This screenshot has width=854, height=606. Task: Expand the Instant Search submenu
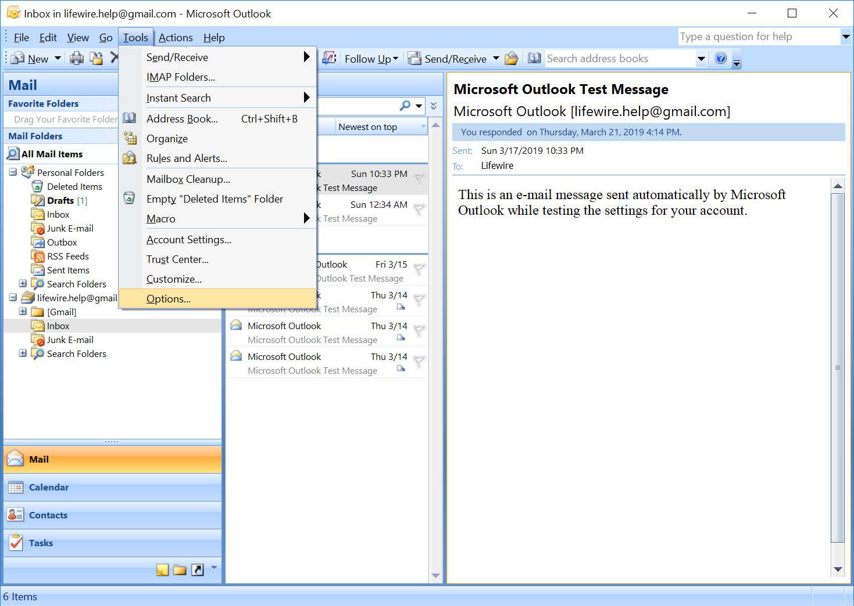[217, 98]
